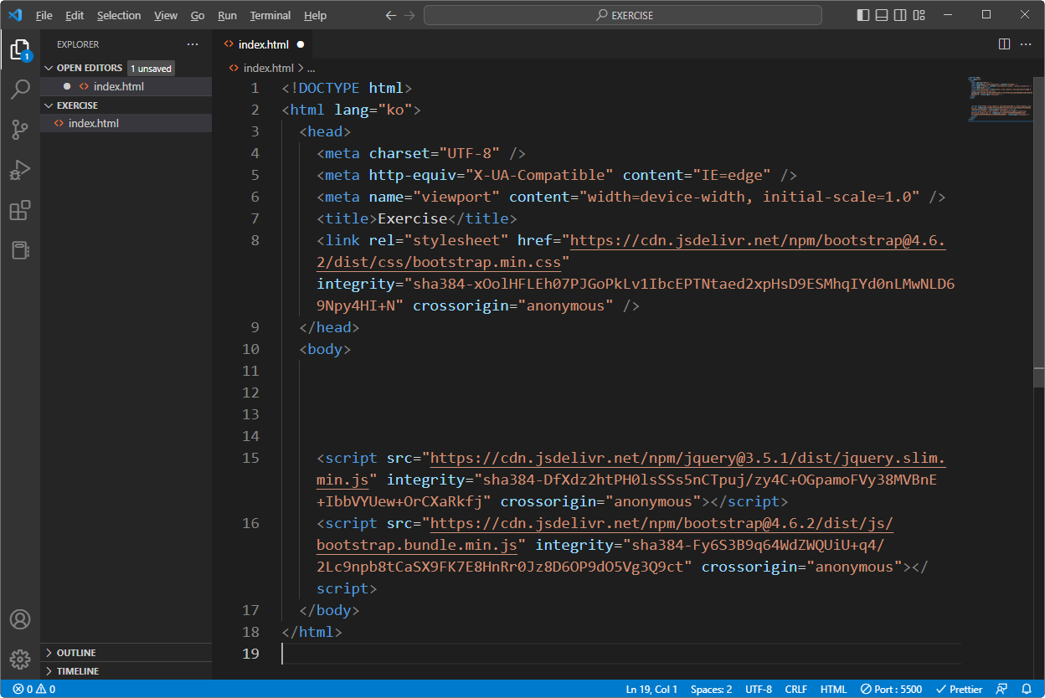Place cursor on empty line 12

620,393
